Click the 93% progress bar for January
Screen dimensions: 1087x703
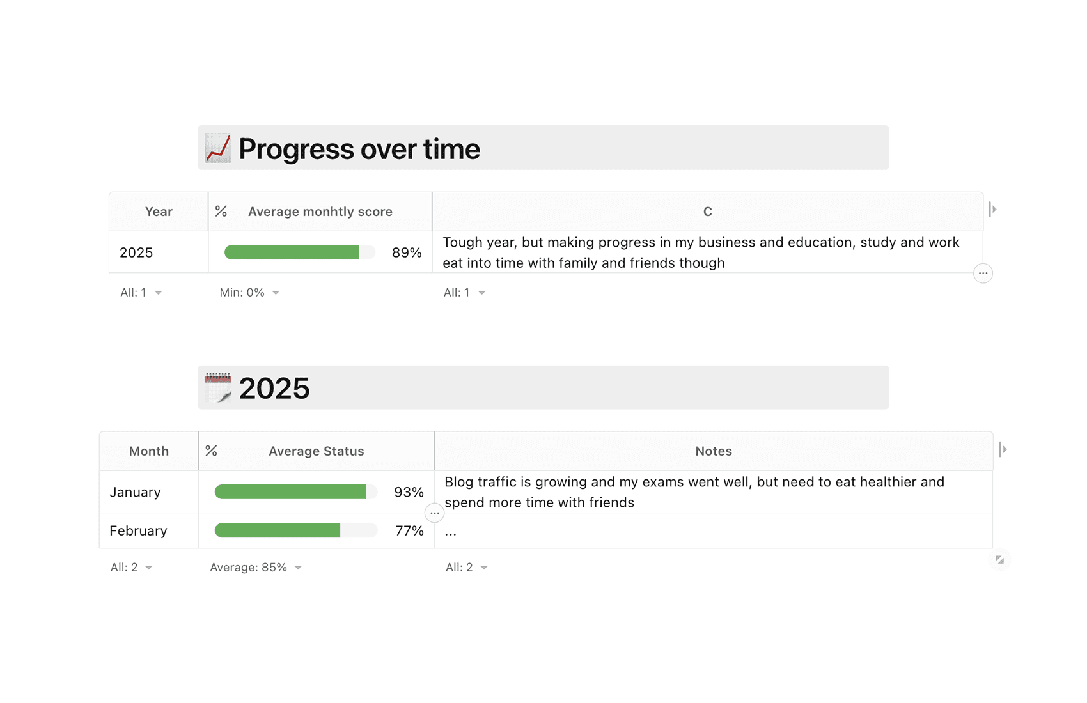(296, 491)
